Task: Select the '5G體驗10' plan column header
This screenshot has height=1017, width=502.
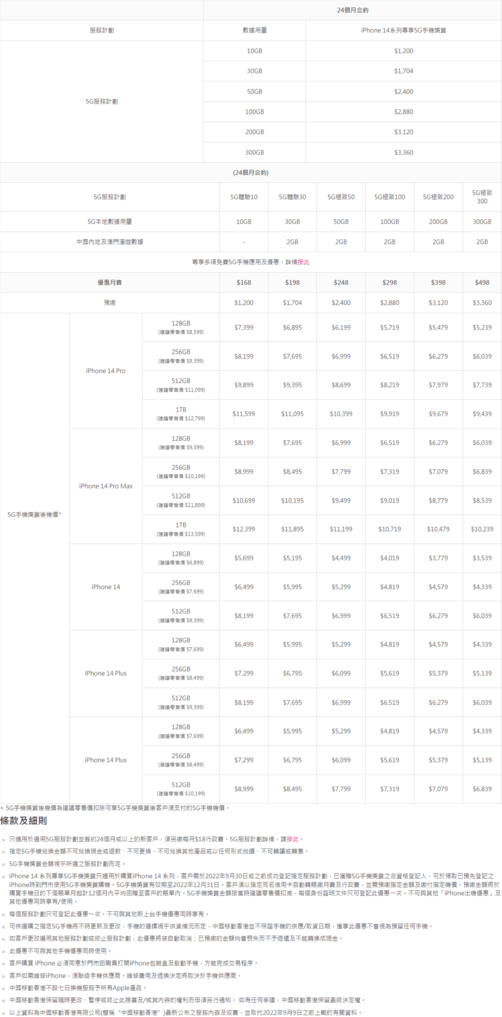Action: [244, 197]
